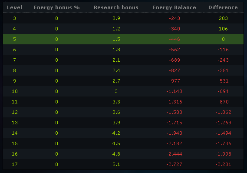Click research bonus value 2.1

point(116,60)
